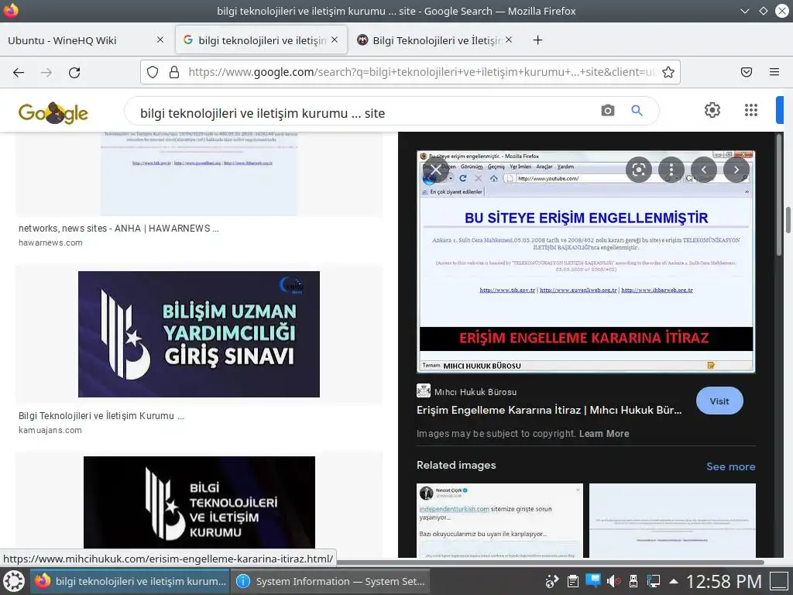The height and width of the screenshot is (595, 793).
Task: Activate the Firefox taskbar entry
Action: pyautogui.click(x=130, y=581)
